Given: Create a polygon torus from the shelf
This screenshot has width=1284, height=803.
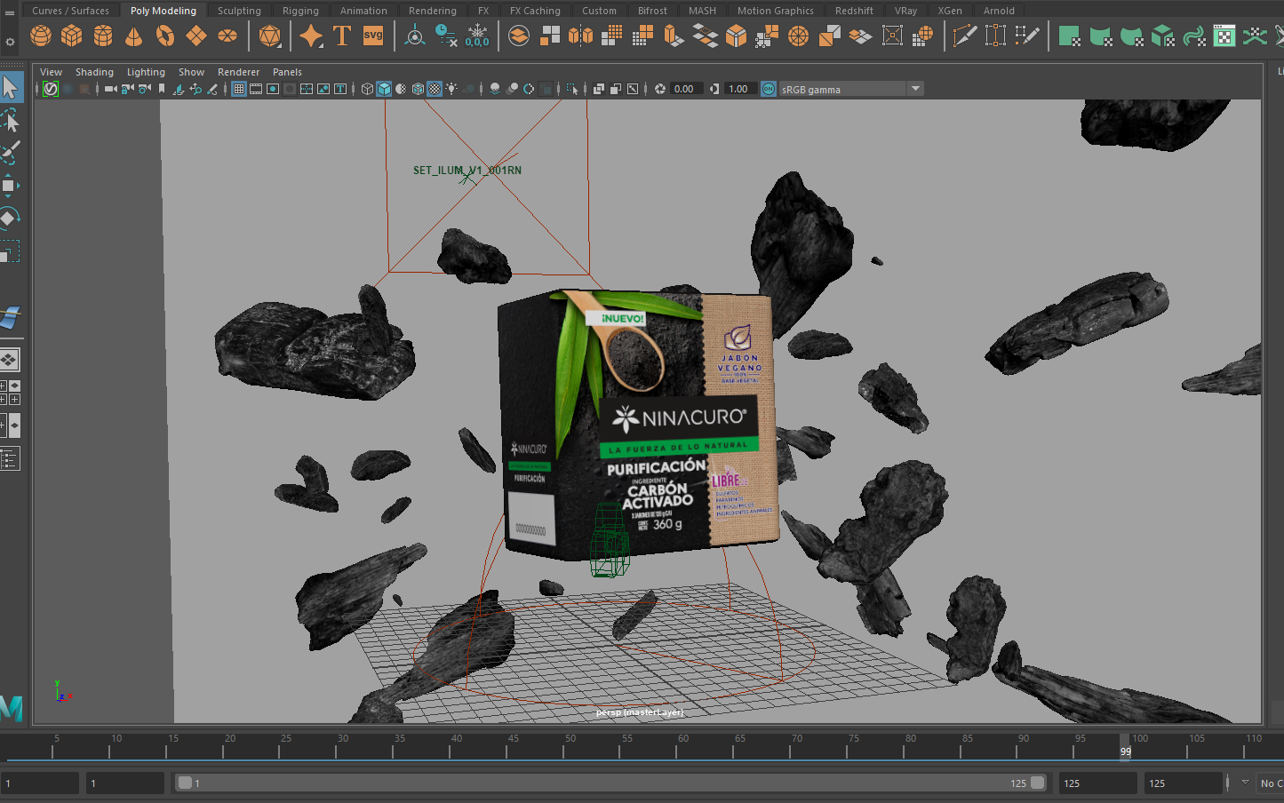Looking at the screenshot, I should click(x=165, y=36).
